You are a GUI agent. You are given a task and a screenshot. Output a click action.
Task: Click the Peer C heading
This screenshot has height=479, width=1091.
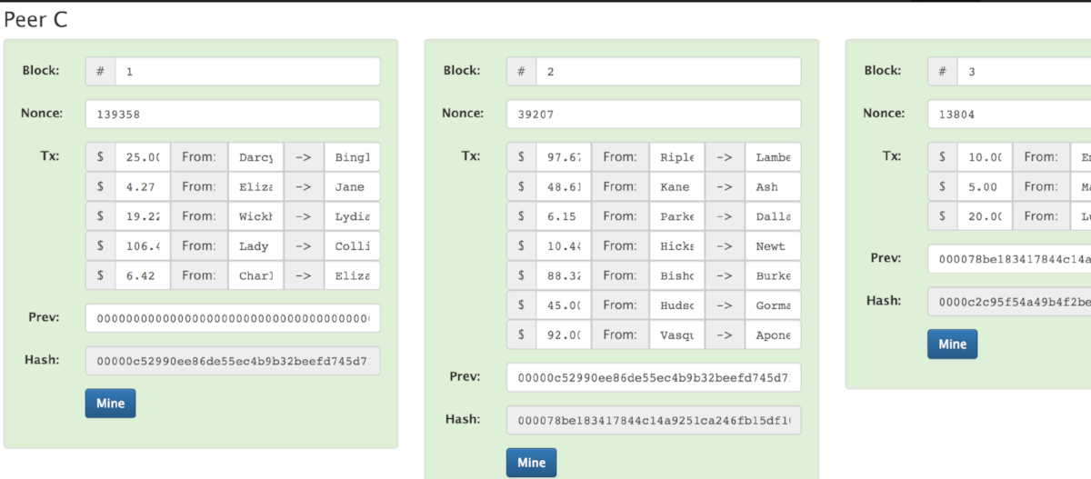click(x=35, y=19)
